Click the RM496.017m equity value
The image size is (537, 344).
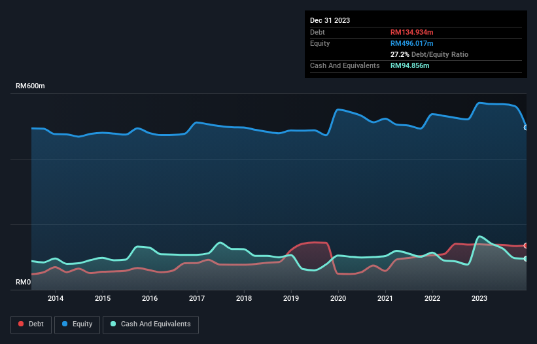point(411,43)
